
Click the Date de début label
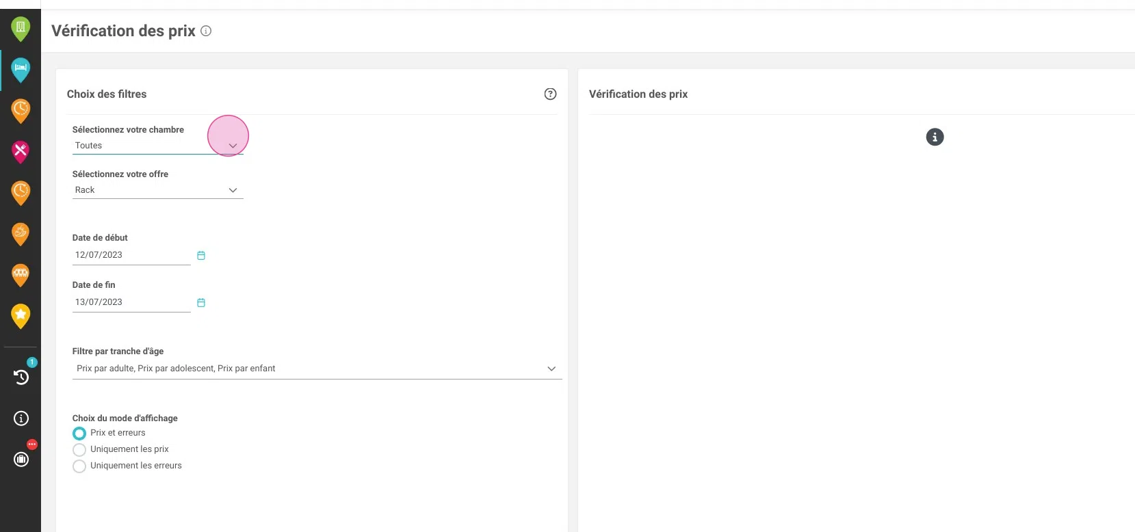click(x=100, y=237)
